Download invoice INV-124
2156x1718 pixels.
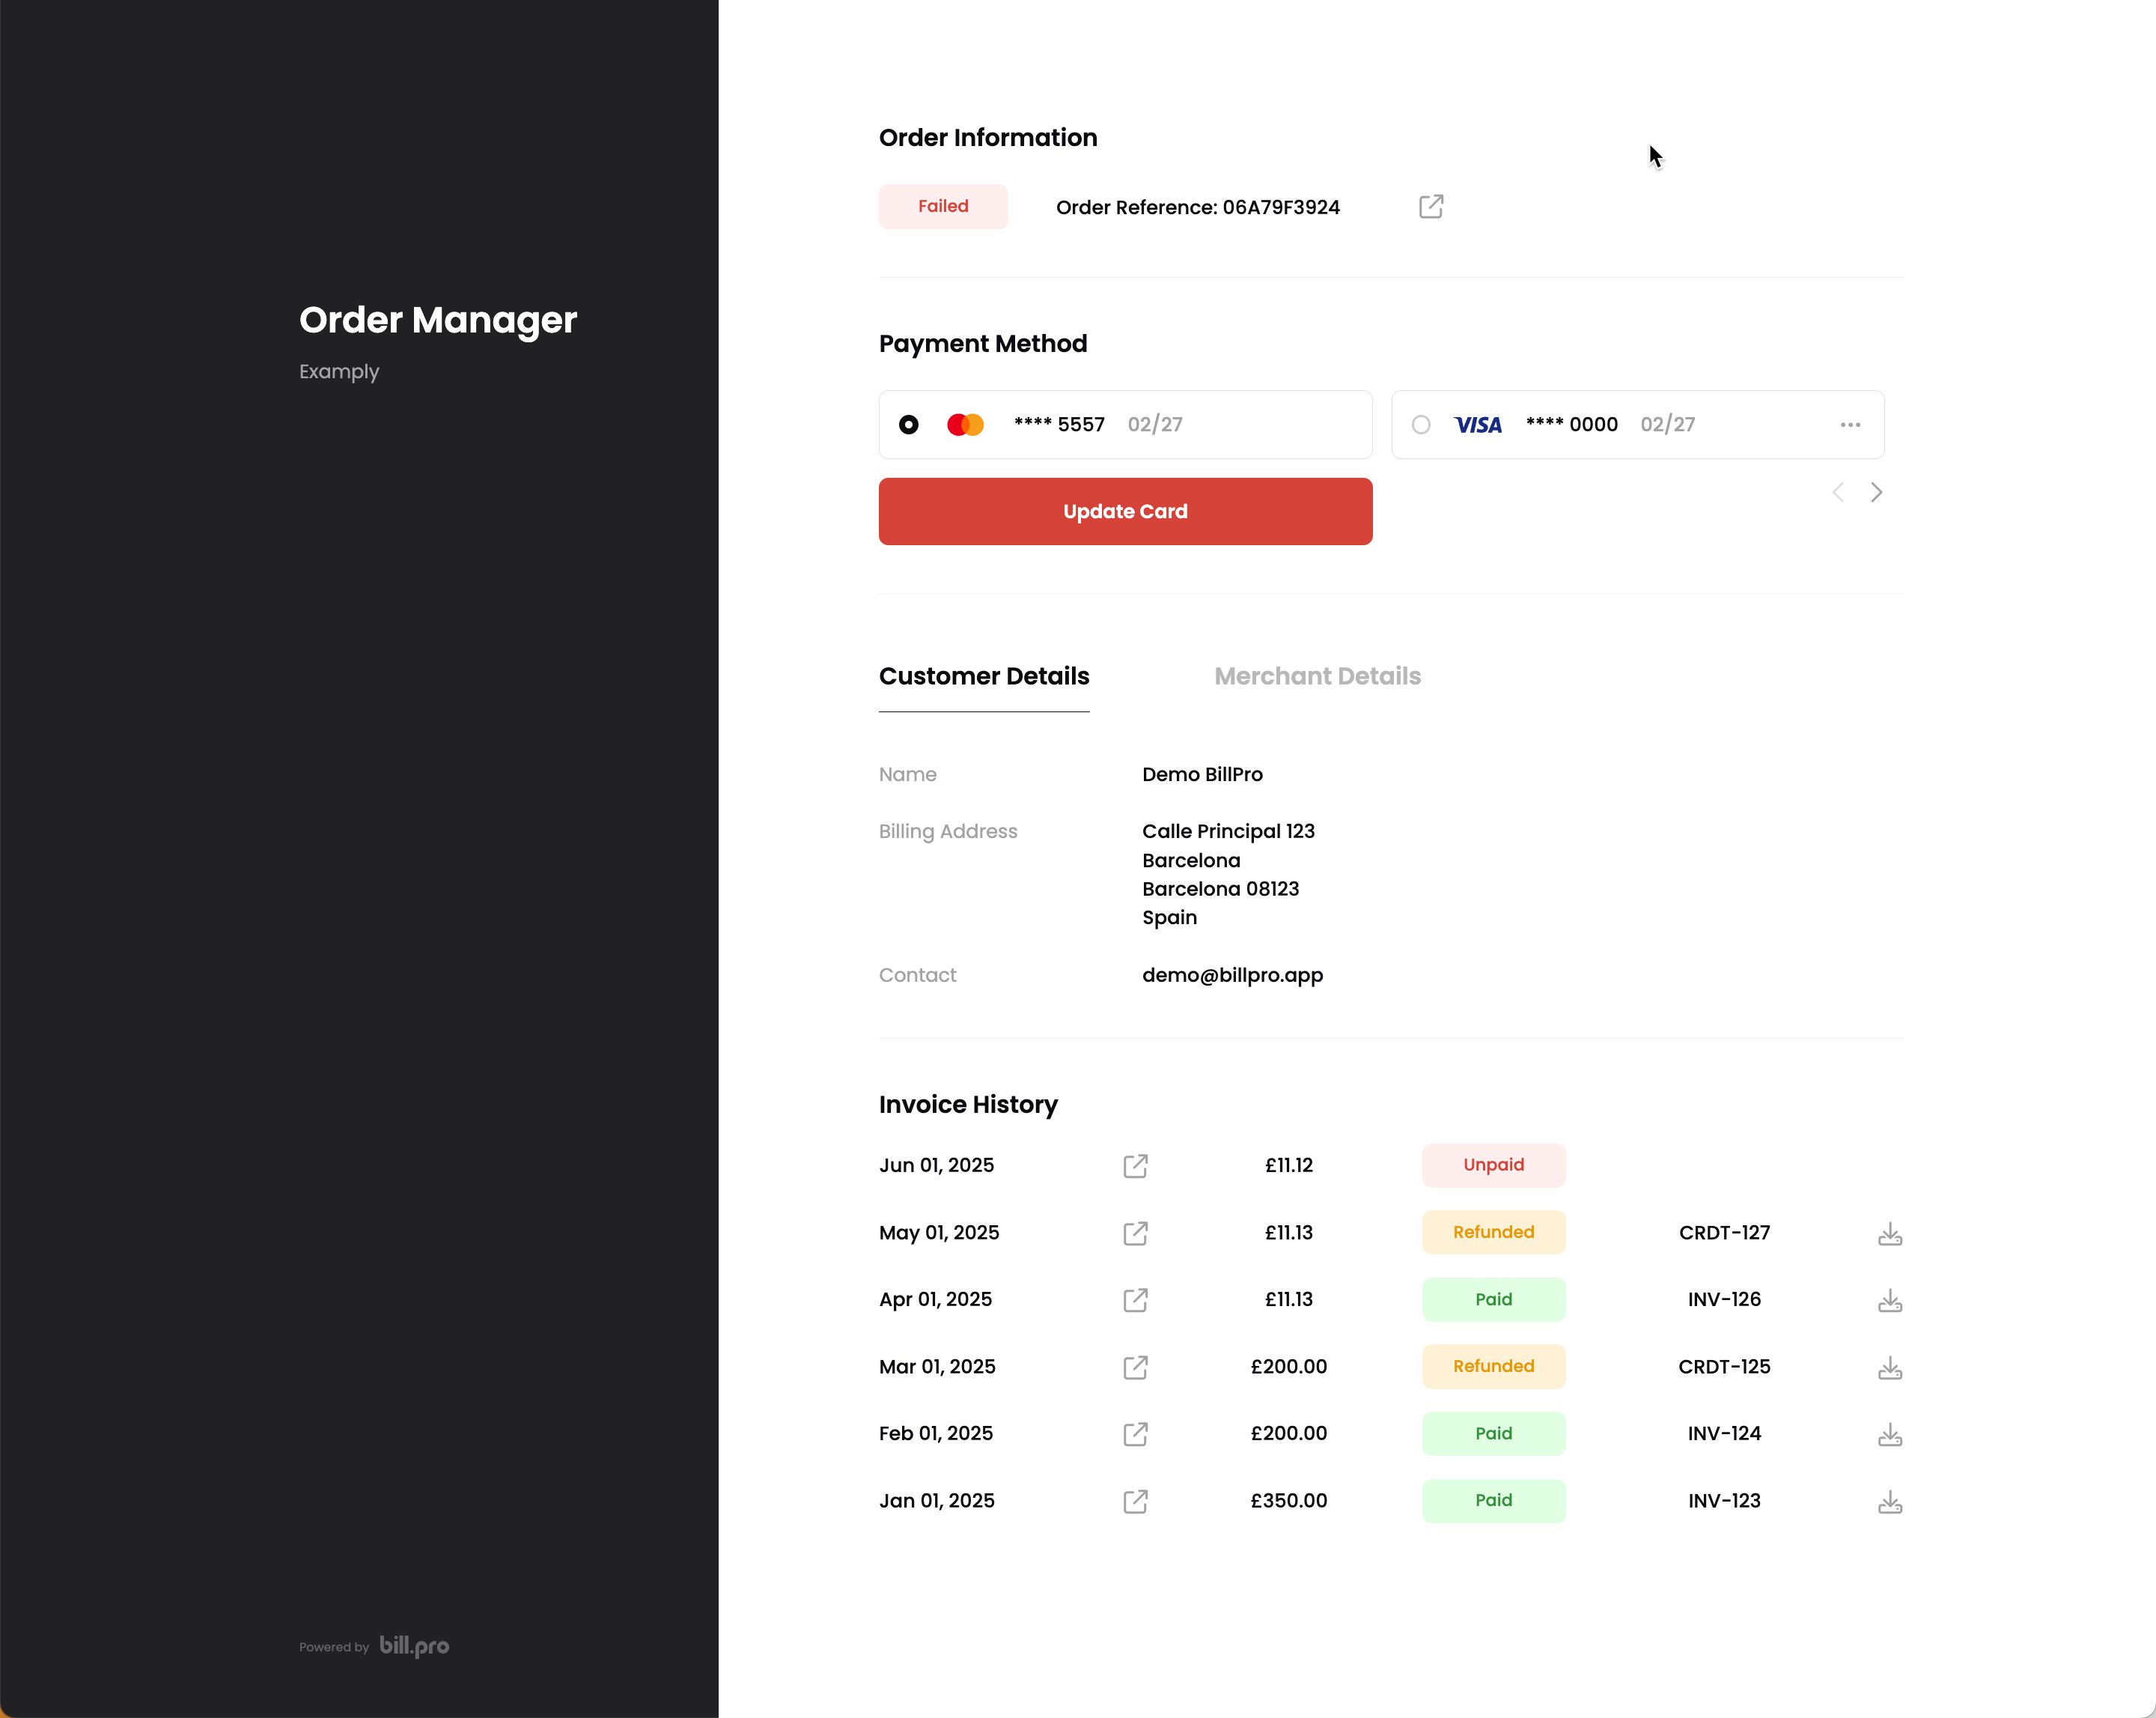tap(1889, 1435)
